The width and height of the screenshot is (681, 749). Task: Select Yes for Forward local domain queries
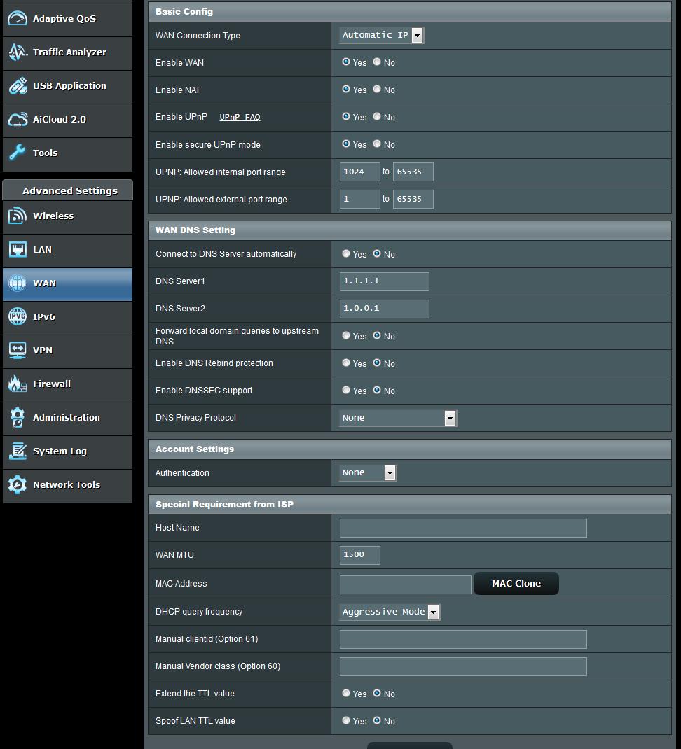point(346,336)
